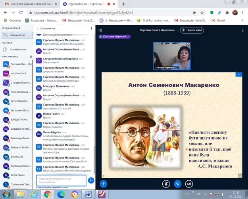This screenshot has height=199, width=248.
Task: Select participant Стасєєва Марина in list
Action: pyautogui.click(x=17, y=83)
